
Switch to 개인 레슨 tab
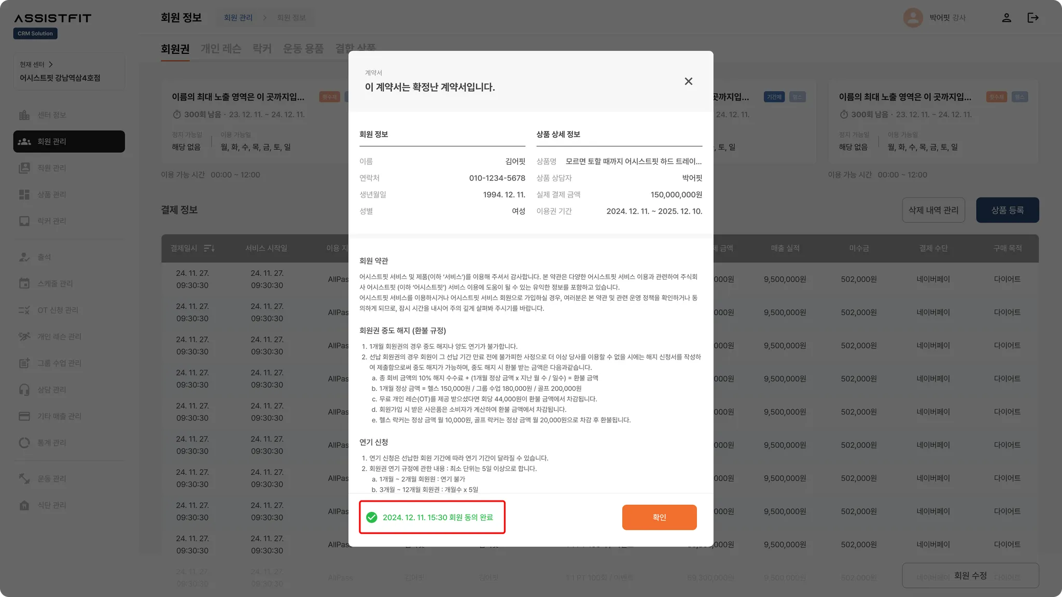pos(220,49)
